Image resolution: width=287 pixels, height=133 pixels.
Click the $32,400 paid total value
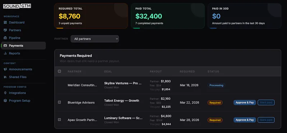[x=149, y=16]
